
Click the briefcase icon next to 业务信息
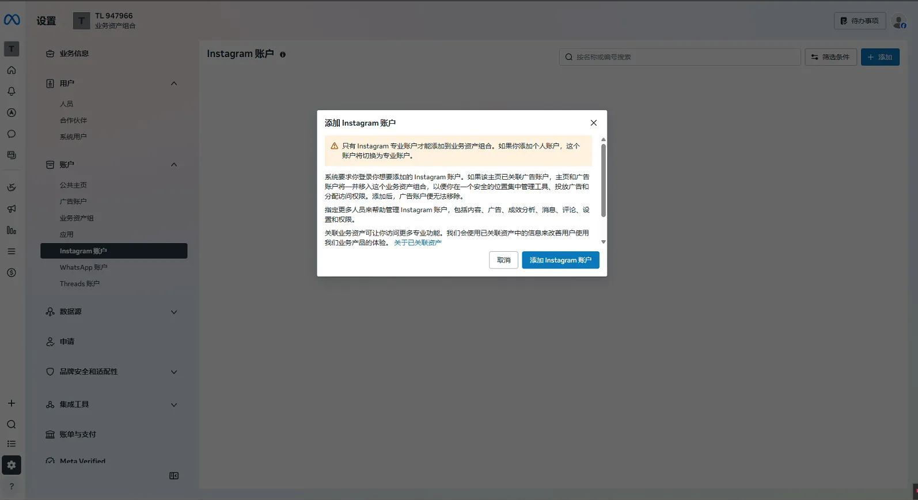(x=50, y=54)
